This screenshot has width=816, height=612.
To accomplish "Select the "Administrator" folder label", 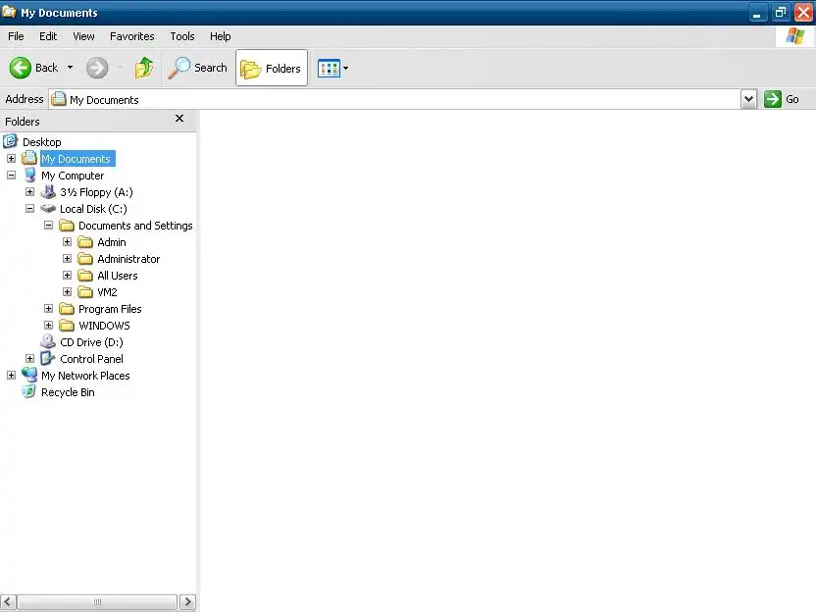I will pos(128,259).
